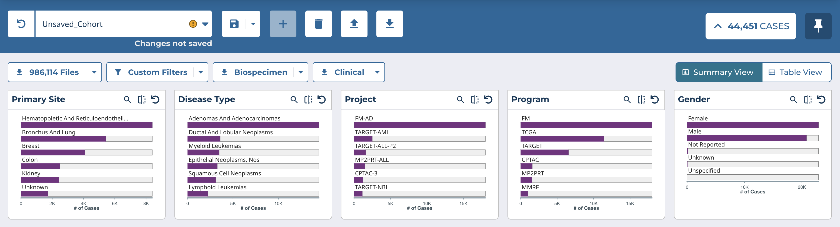This screenshot has width=840, height=227.
Task: Click the 986,114 Files download button
Action: pos(47,72)
